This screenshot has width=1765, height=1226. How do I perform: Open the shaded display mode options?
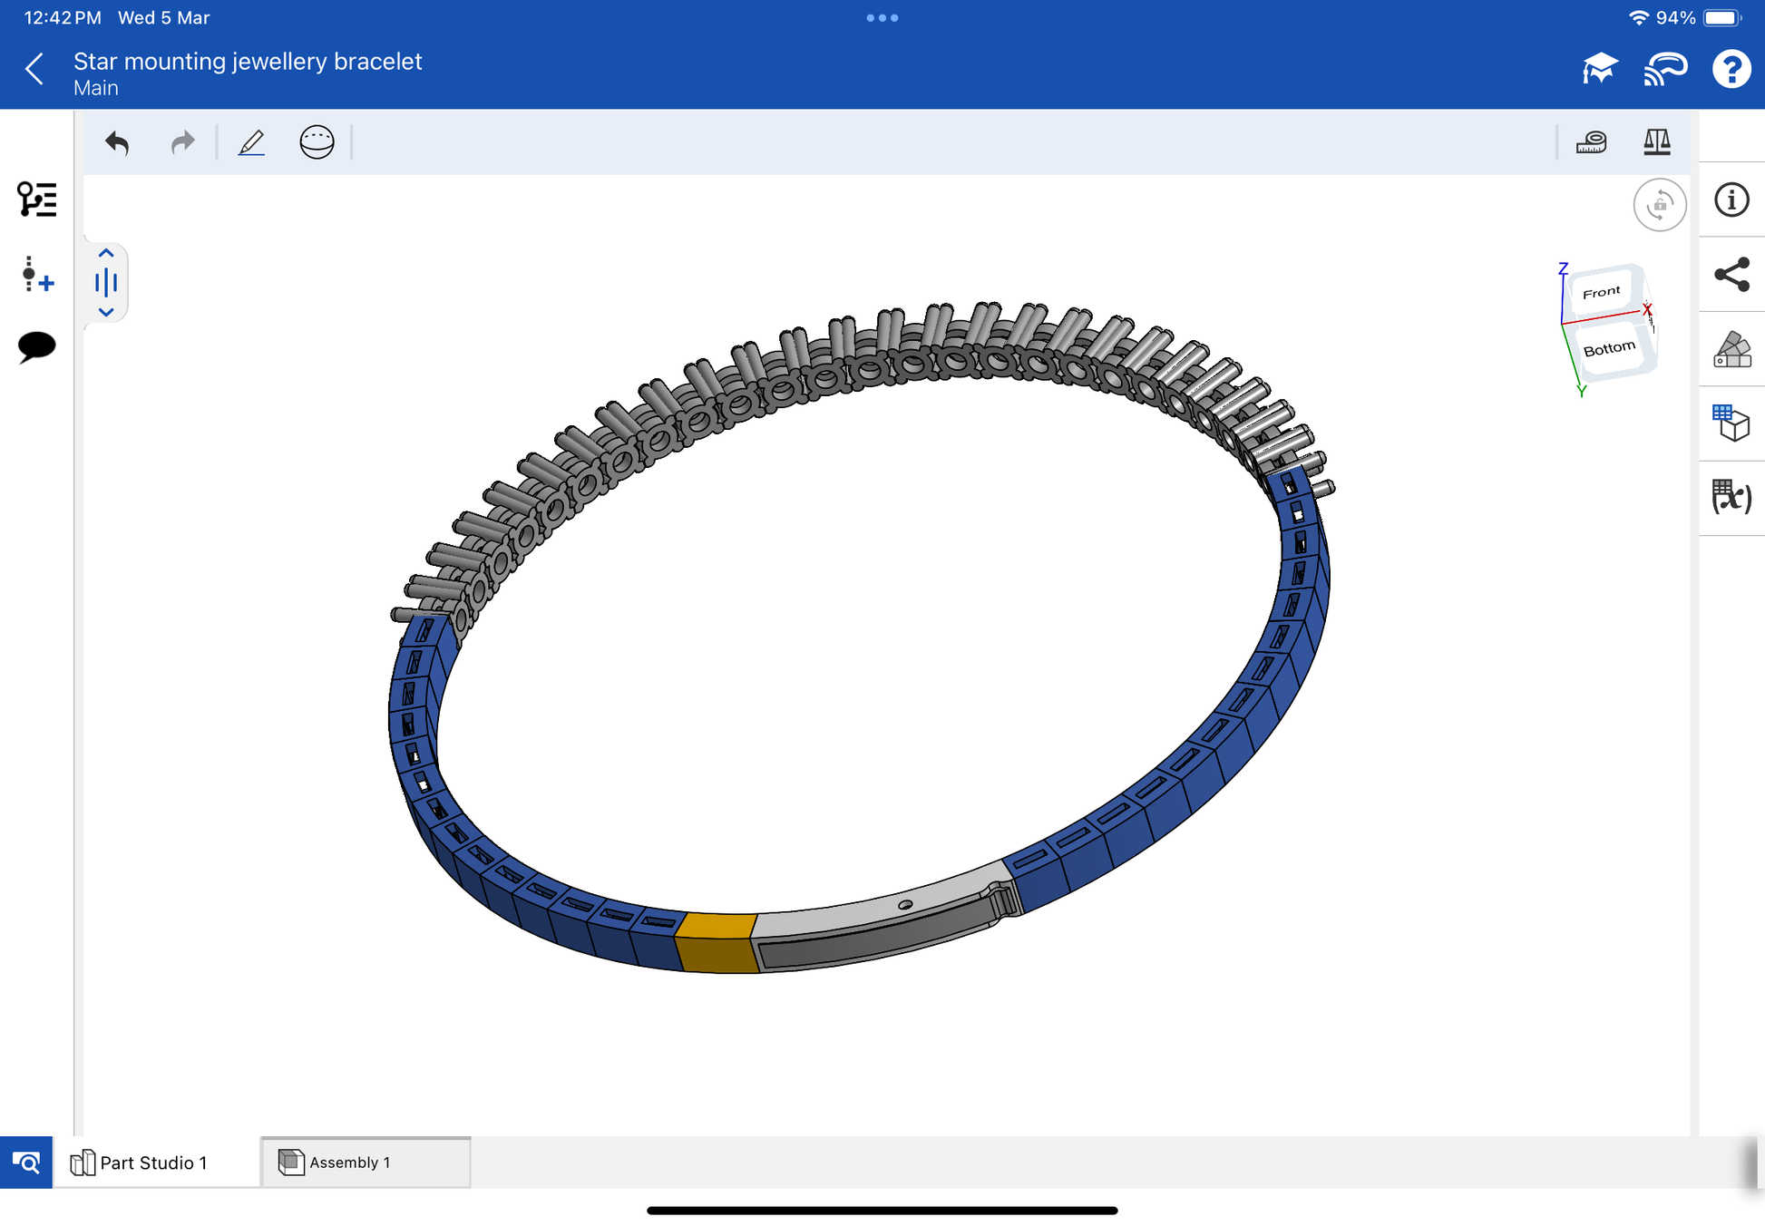pos(317,142)
